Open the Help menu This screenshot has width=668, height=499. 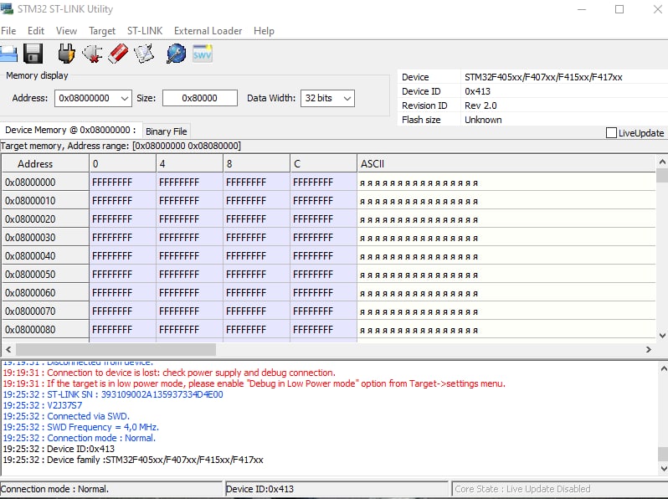(264, 31)
